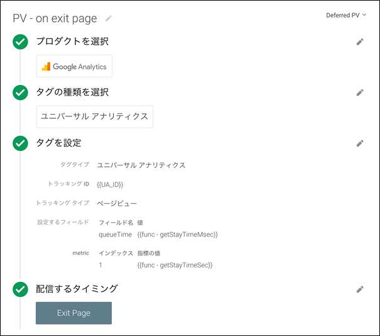Edit the タグを設定 step with its pencil
380x336 pixels.
click(x=360, y=143)
